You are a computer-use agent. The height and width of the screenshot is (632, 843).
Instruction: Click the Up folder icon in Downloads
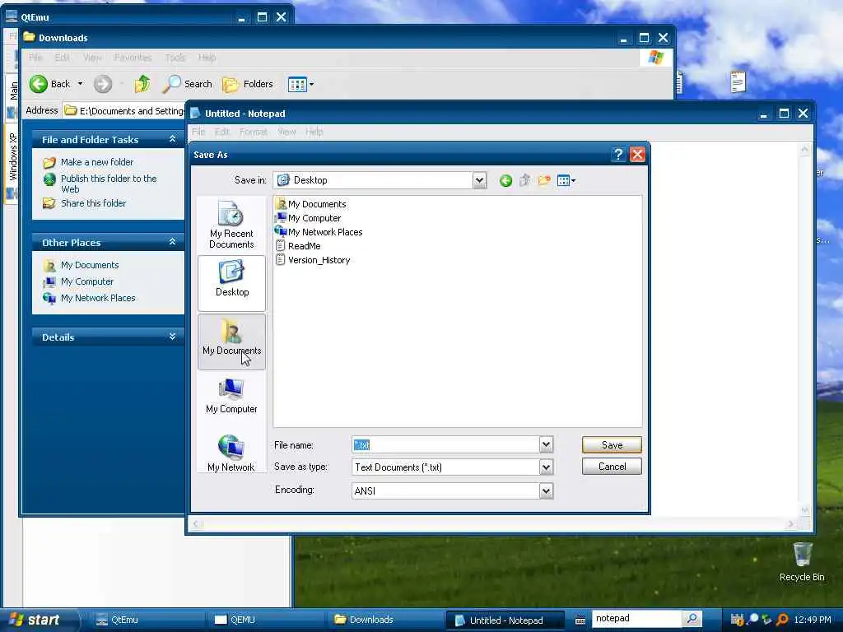[142, 84]
